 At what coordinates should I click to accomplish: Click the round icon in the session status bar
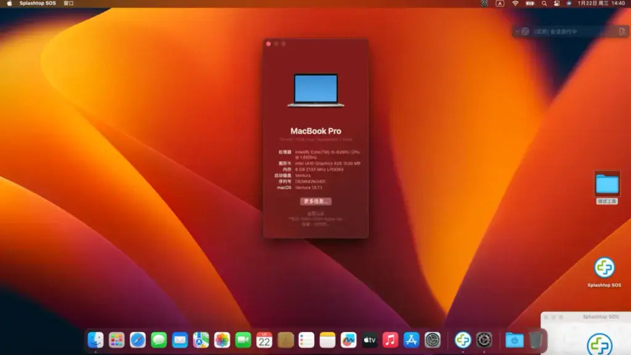point(525,31)
